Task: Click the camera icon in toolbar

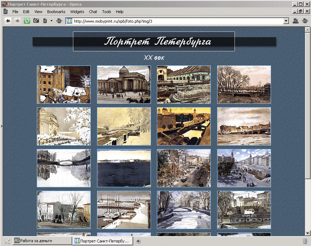Action: click(36, 21)
